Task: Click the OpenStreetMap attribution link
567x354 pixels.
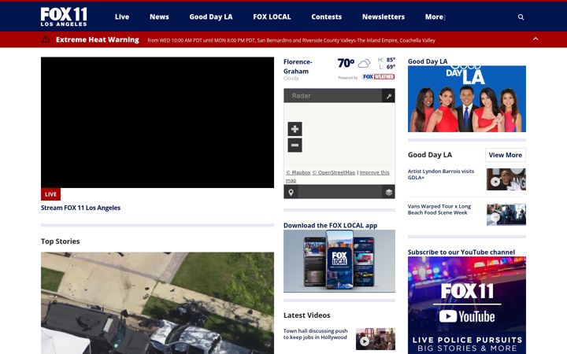Action: pos(334,172)
